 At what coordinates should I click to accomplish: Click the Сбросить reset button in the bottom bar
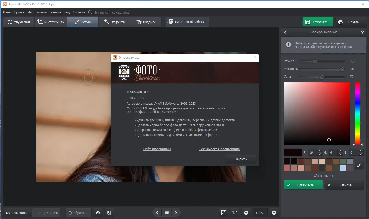click(x=78, y=213)
